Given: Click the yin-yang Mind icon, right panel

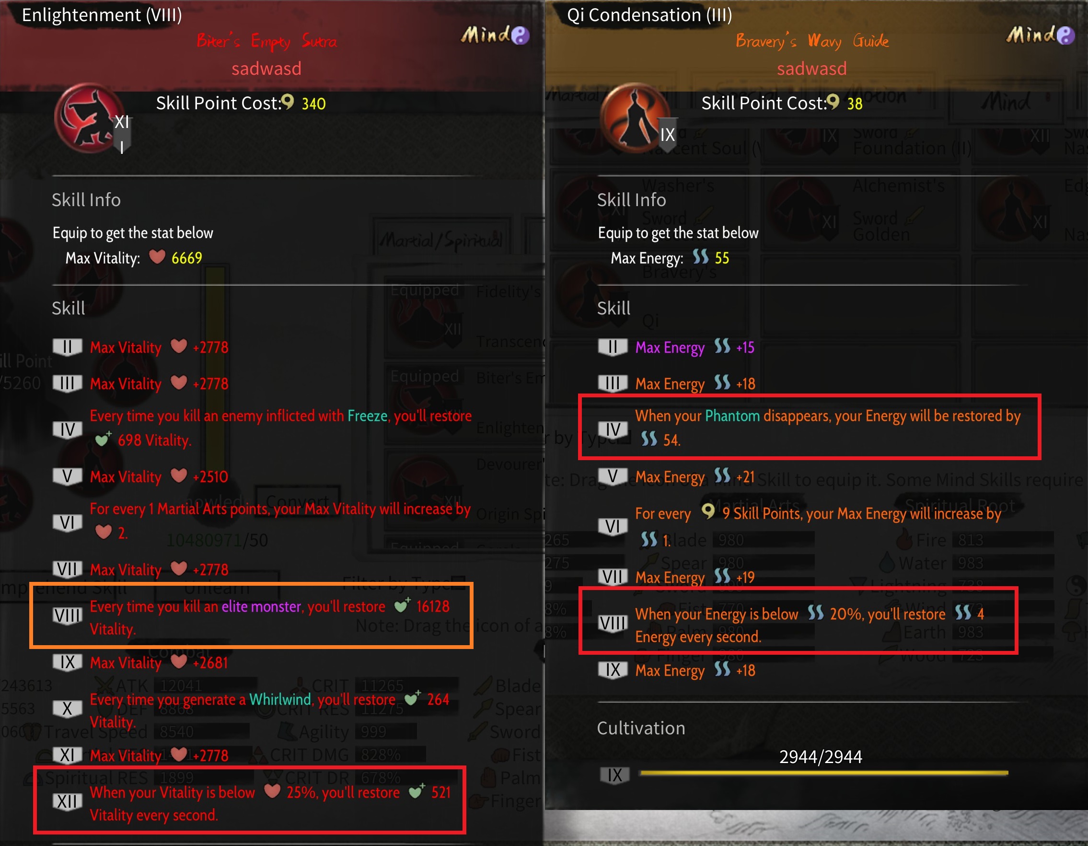Looking at the screenshot, I should [x=1065, y=35].
